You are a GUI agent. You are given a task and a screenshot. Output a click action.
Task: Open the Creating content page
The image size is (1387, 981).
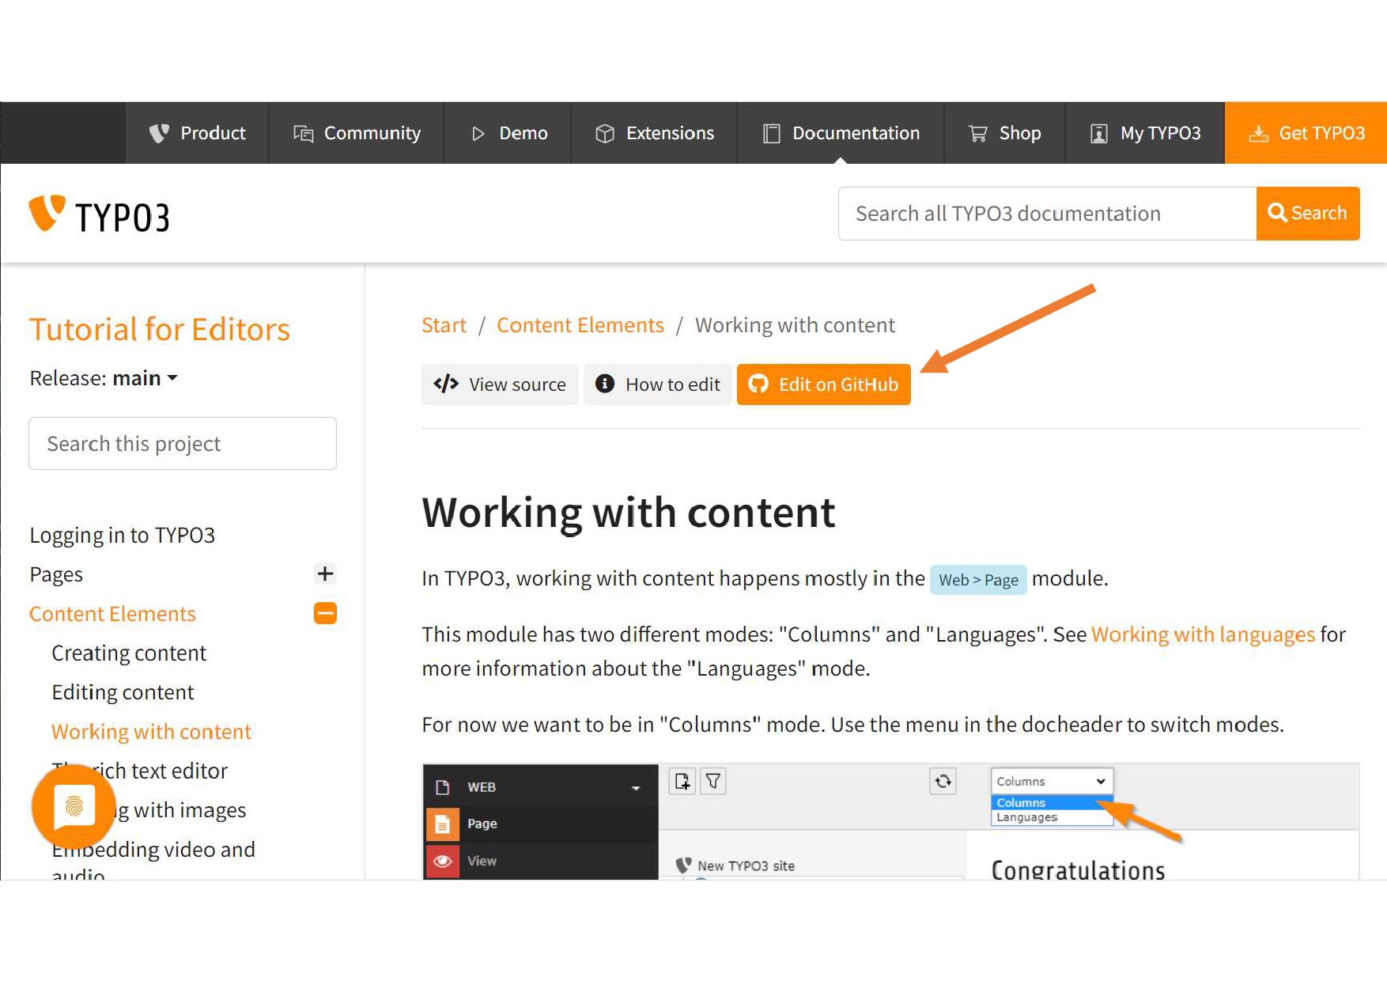pos(129,653)
